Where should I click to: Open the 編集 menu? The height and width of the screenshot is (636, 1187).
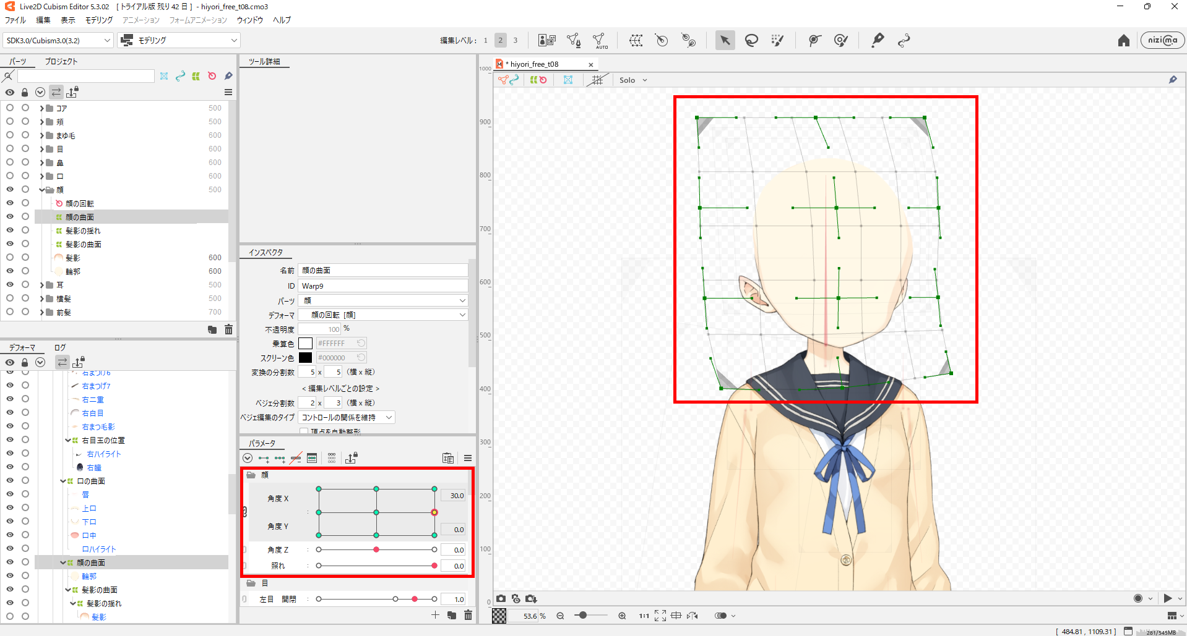[x=43, y=20]
